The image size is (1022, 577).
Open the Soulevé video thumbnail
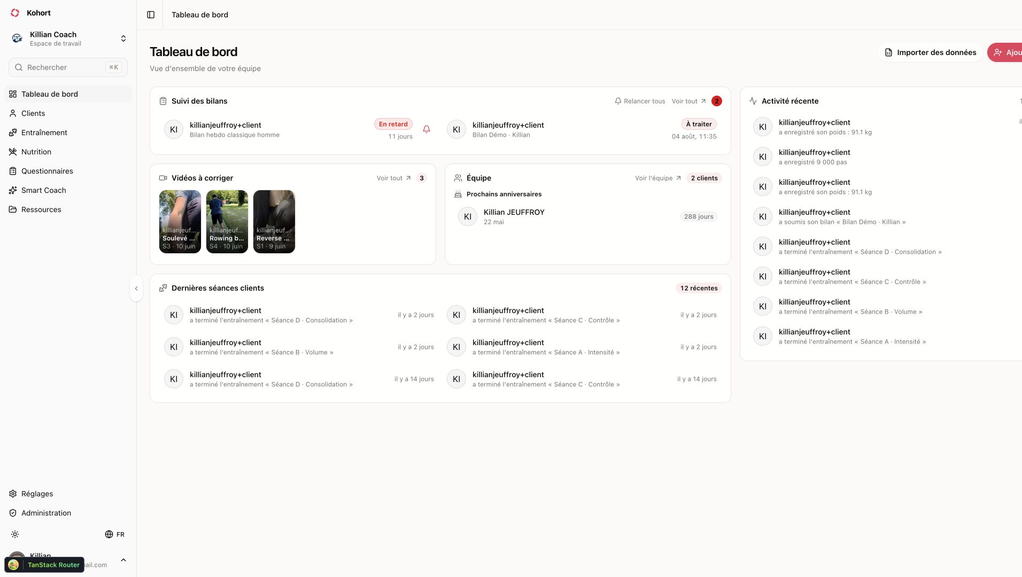point(180,222)
